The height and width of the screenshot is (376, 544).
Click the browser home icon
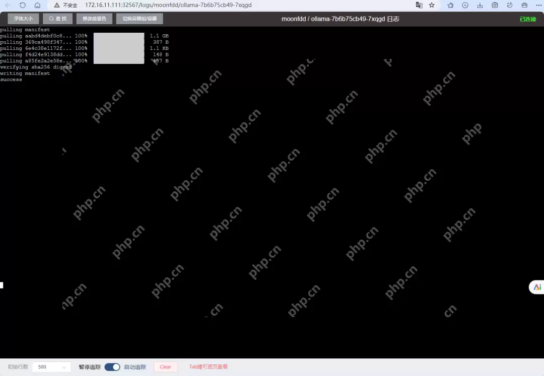coord(37,5)
